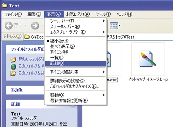The height and width of the screenshot is (127, 173).
Task: Select 縮小版(H) view option
Action: point(75,41)
